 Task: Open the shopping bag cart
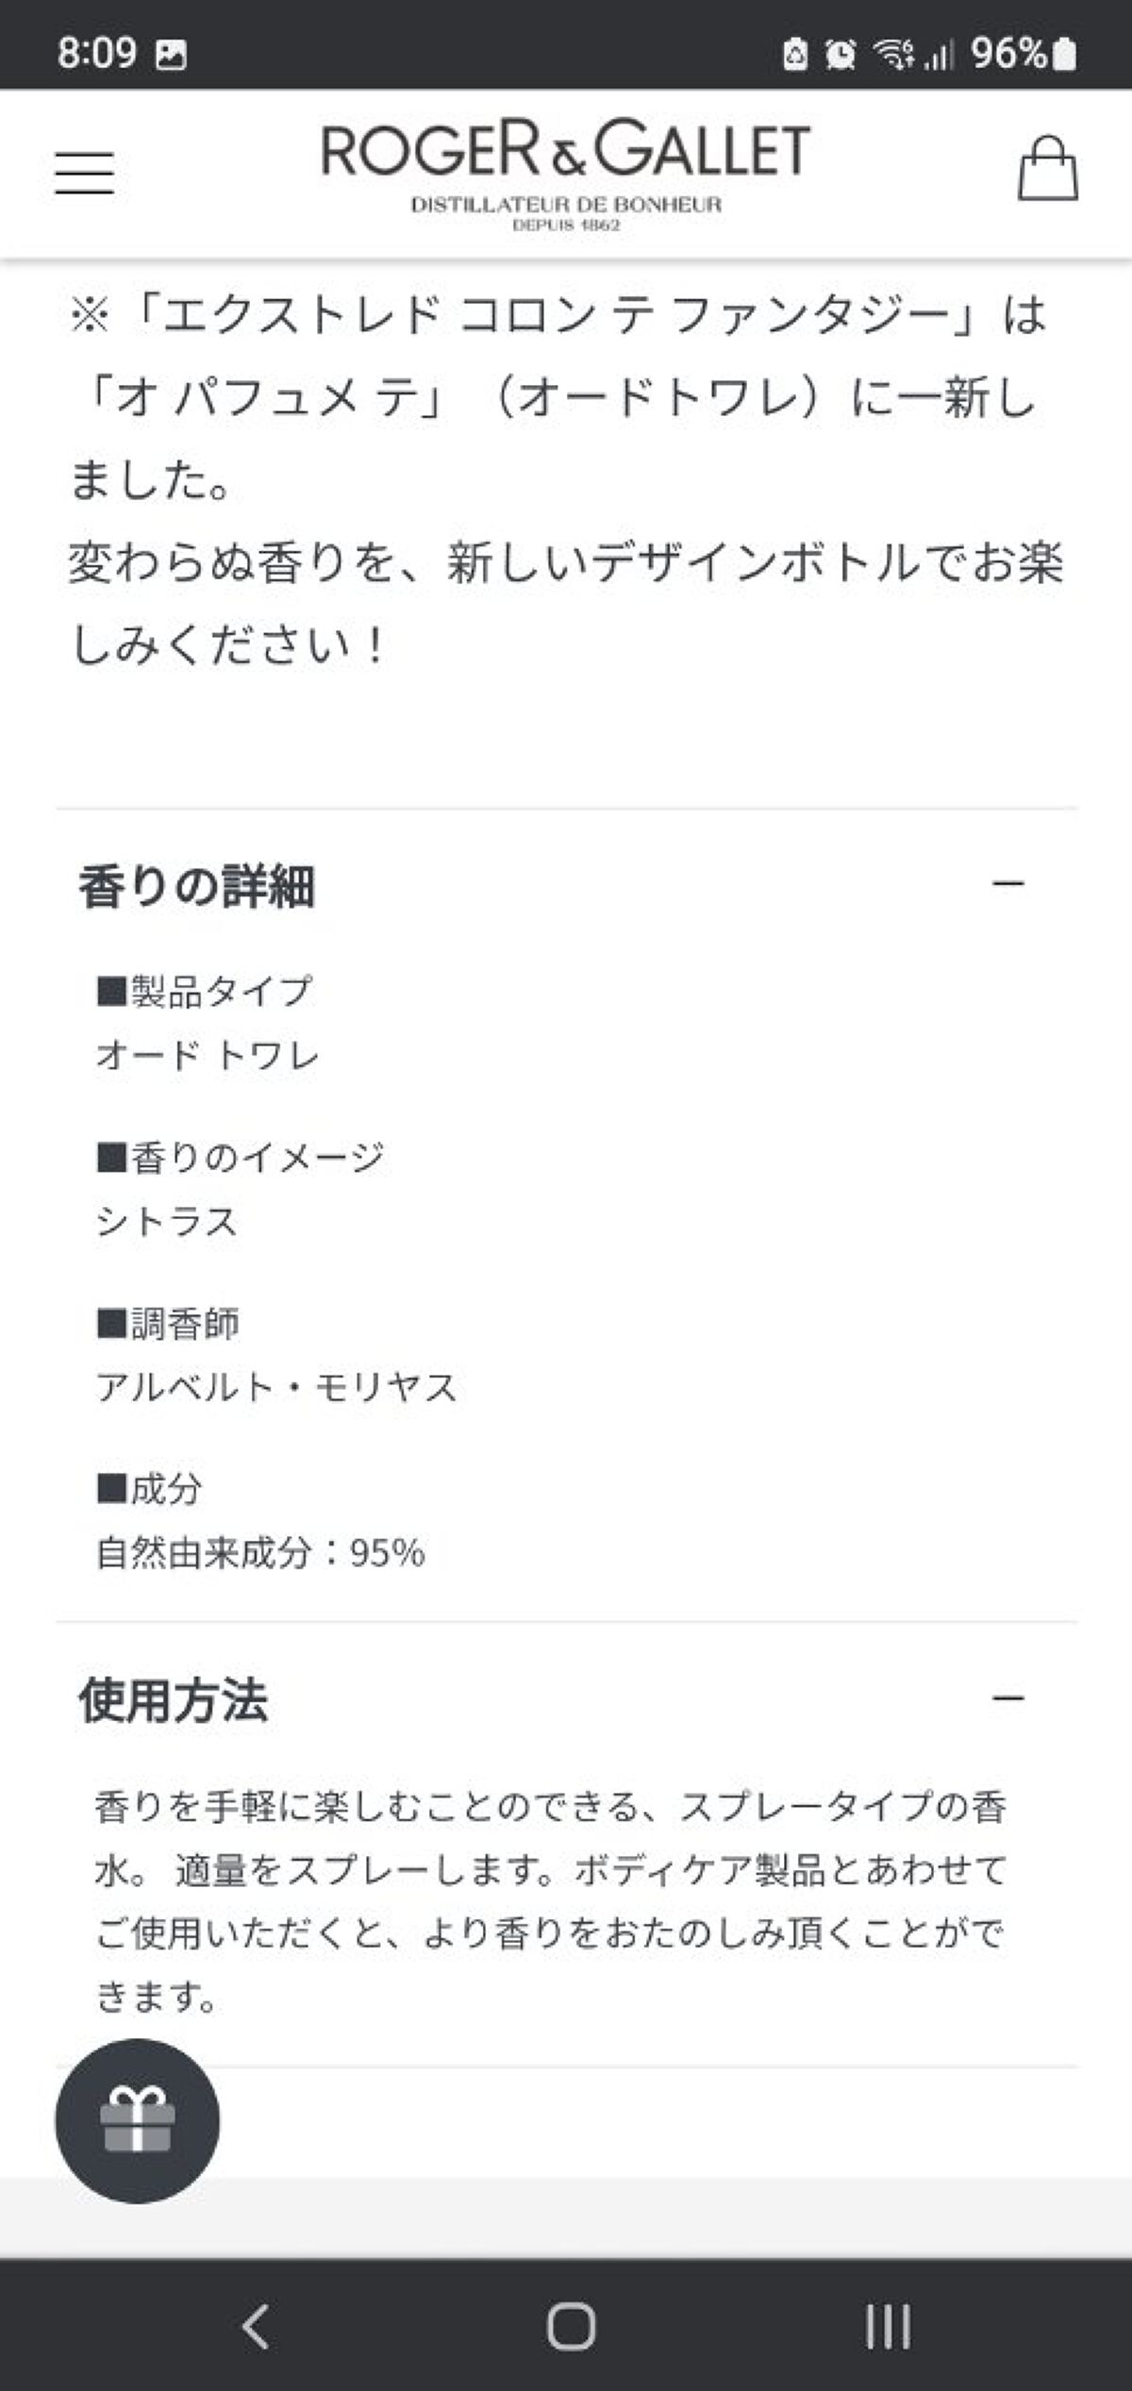click(x=1047, y=170)
